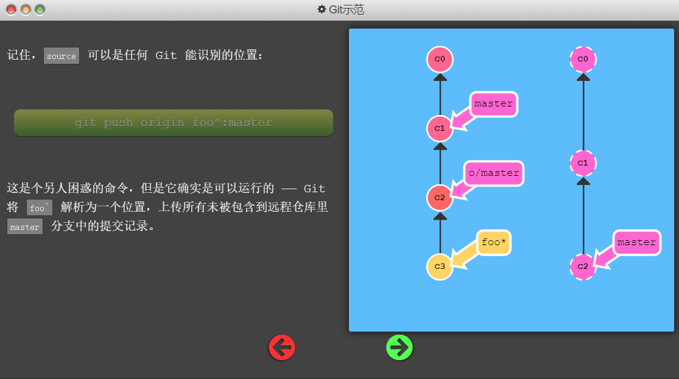Select the yellow c3 commit node
Viewport: 679px width, 379px height.
[x=440, y=266]
